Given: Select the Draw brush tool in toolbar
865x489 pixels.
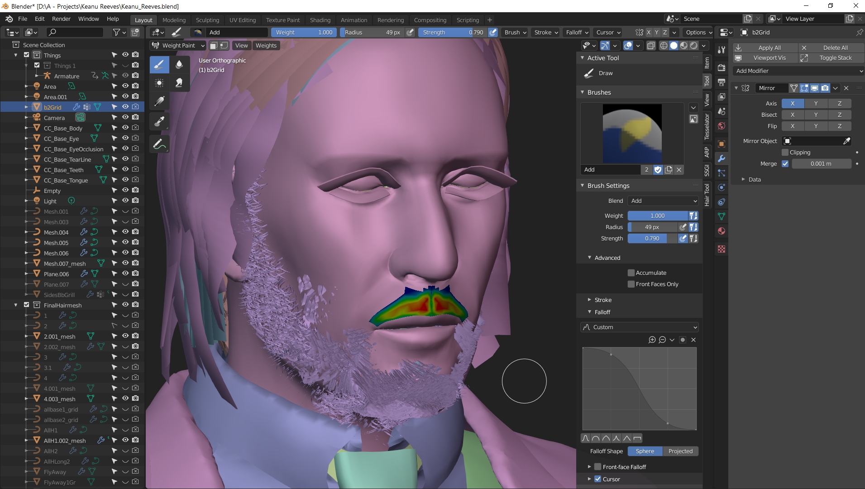Looking at the screenshot, I should 159,65.
